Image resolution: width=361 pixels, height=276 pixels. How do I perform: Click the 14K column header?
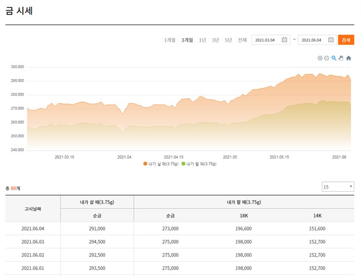pos(317,216)
